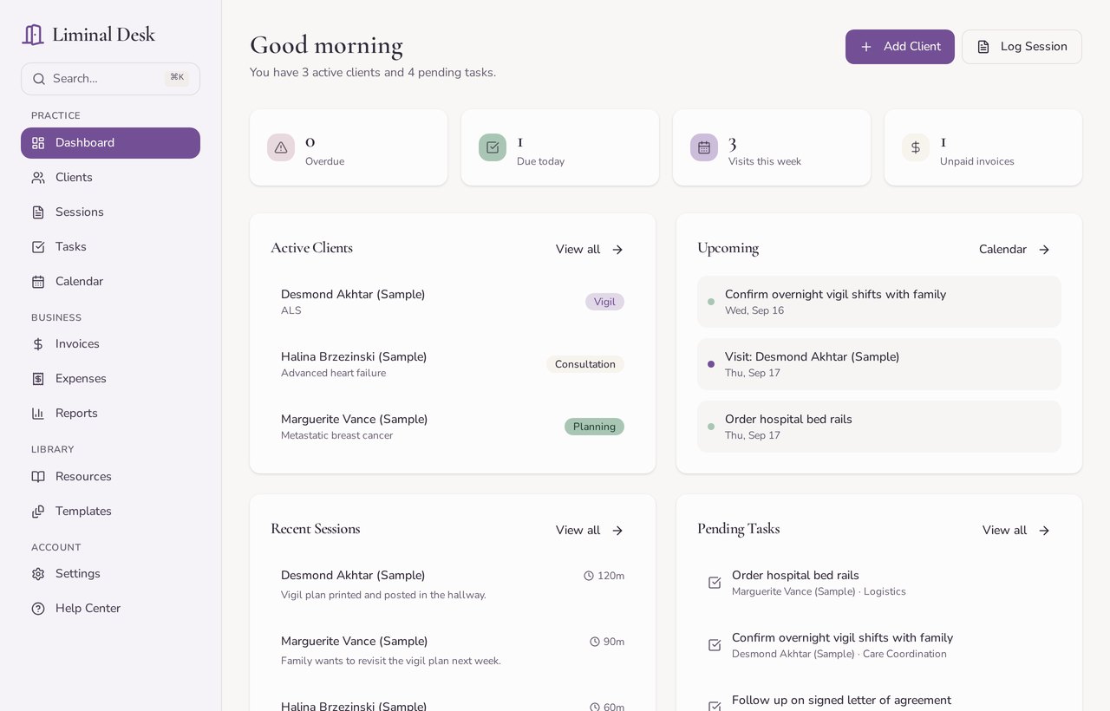Click the Resources book icon in sidebar

(x=38, y=477)
